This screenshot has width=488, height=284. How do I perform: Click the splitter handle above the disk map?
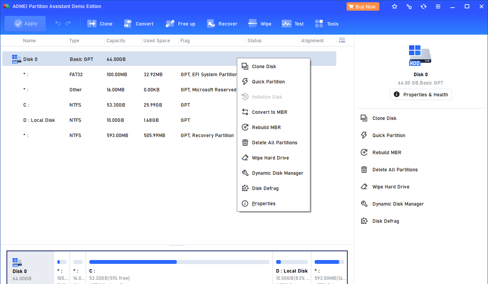(x=177, y=246)
